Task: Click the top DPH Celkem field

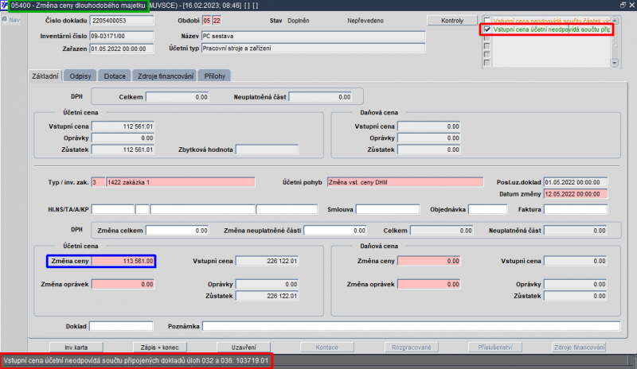Action: point(177,96)
